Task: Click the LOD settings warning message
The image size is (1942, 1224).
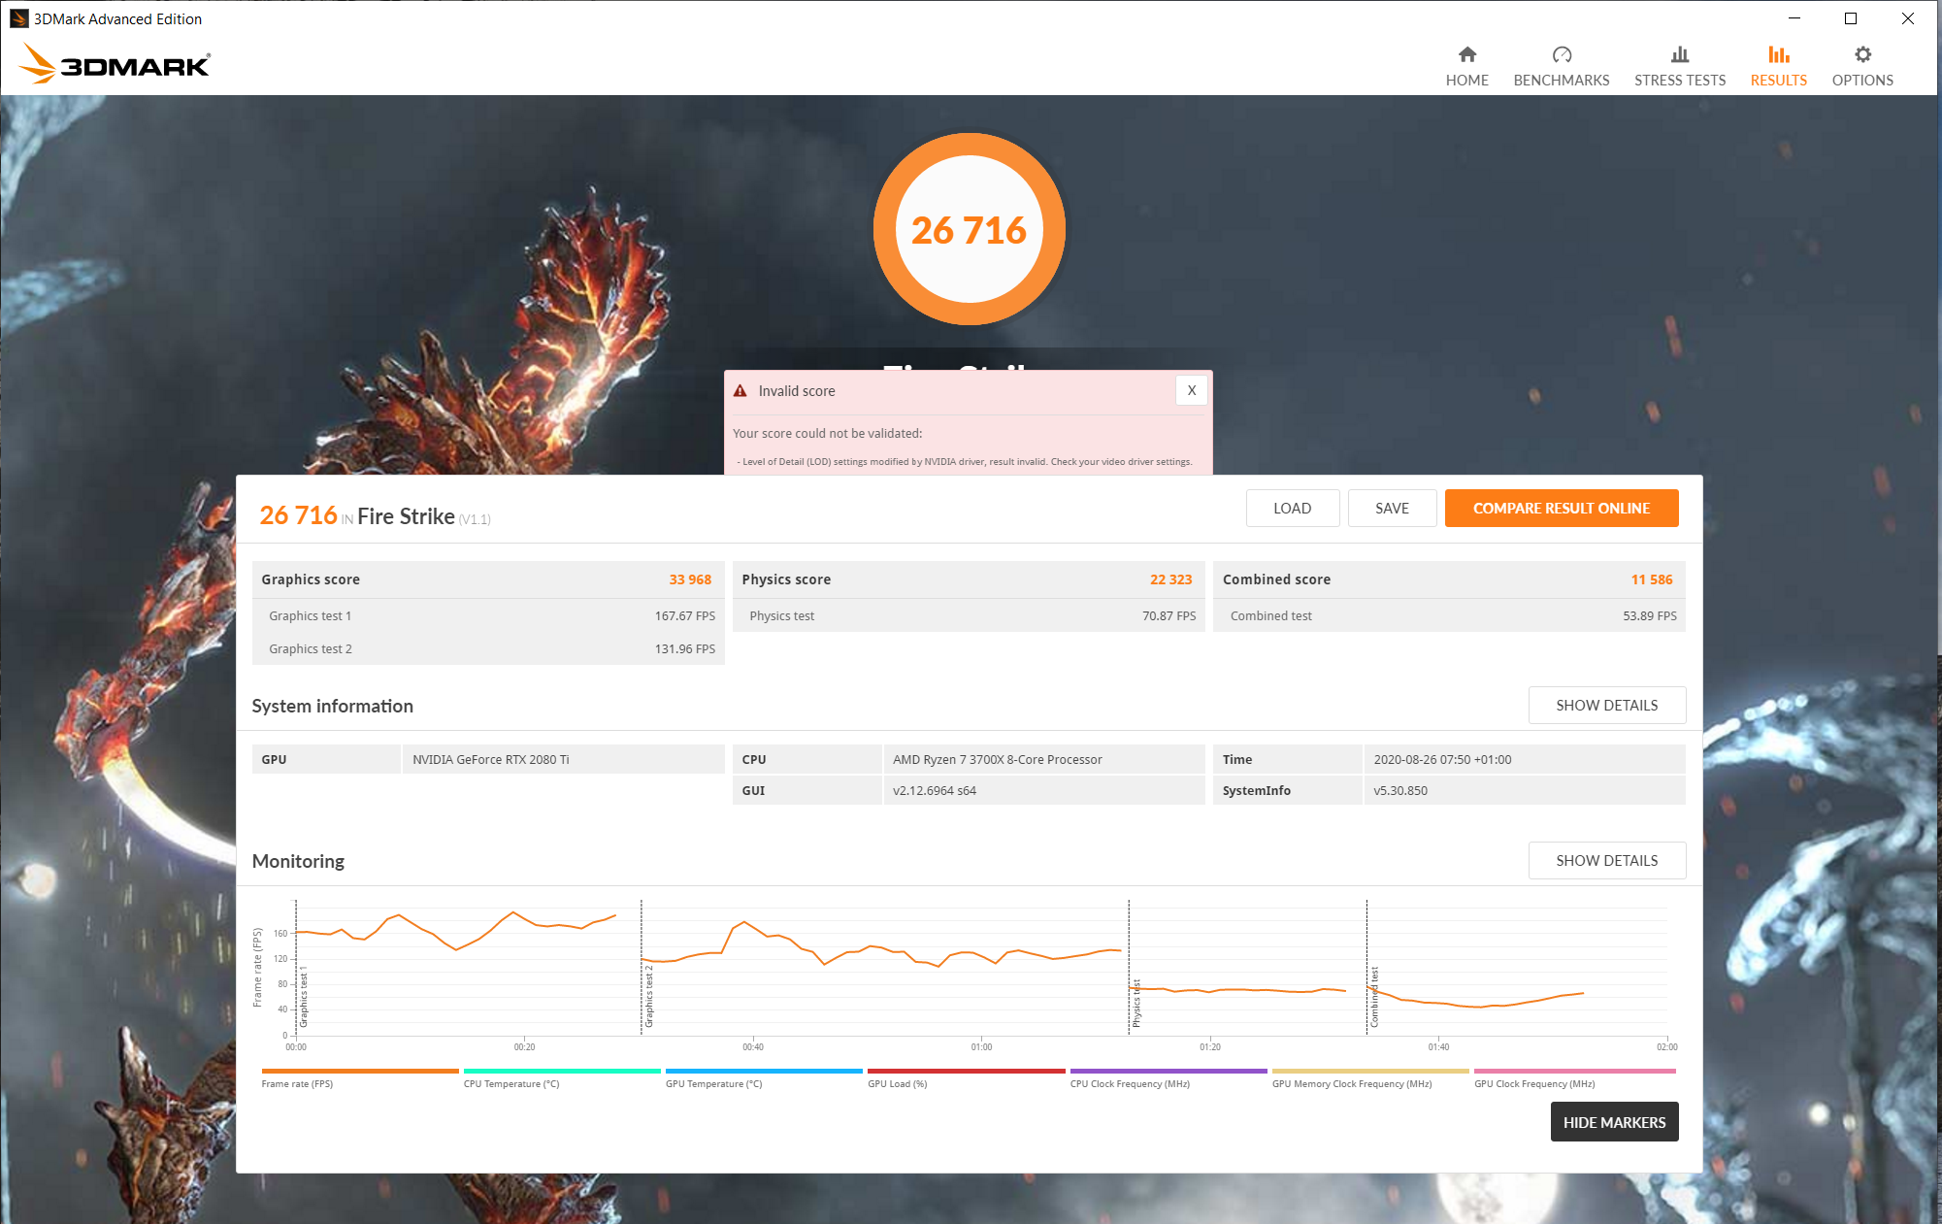Action: [965, 461]
